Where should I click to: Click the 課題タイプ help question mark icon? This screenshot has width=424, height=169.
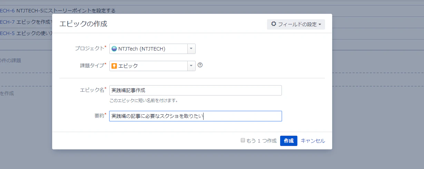[x=200, y=65]
